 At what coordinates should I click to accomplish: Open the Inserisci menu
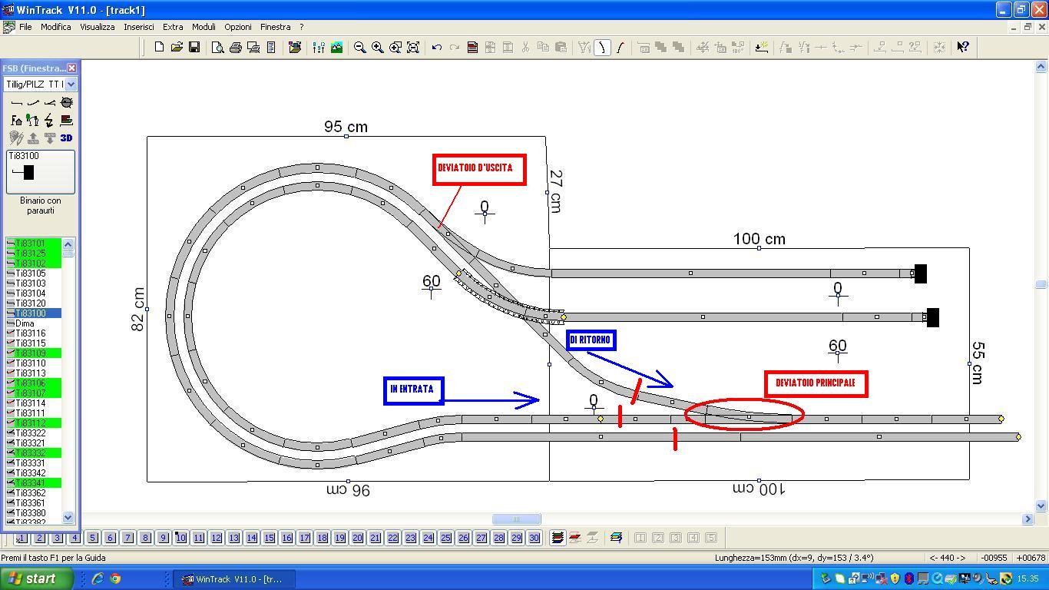(x=139, y=27)
